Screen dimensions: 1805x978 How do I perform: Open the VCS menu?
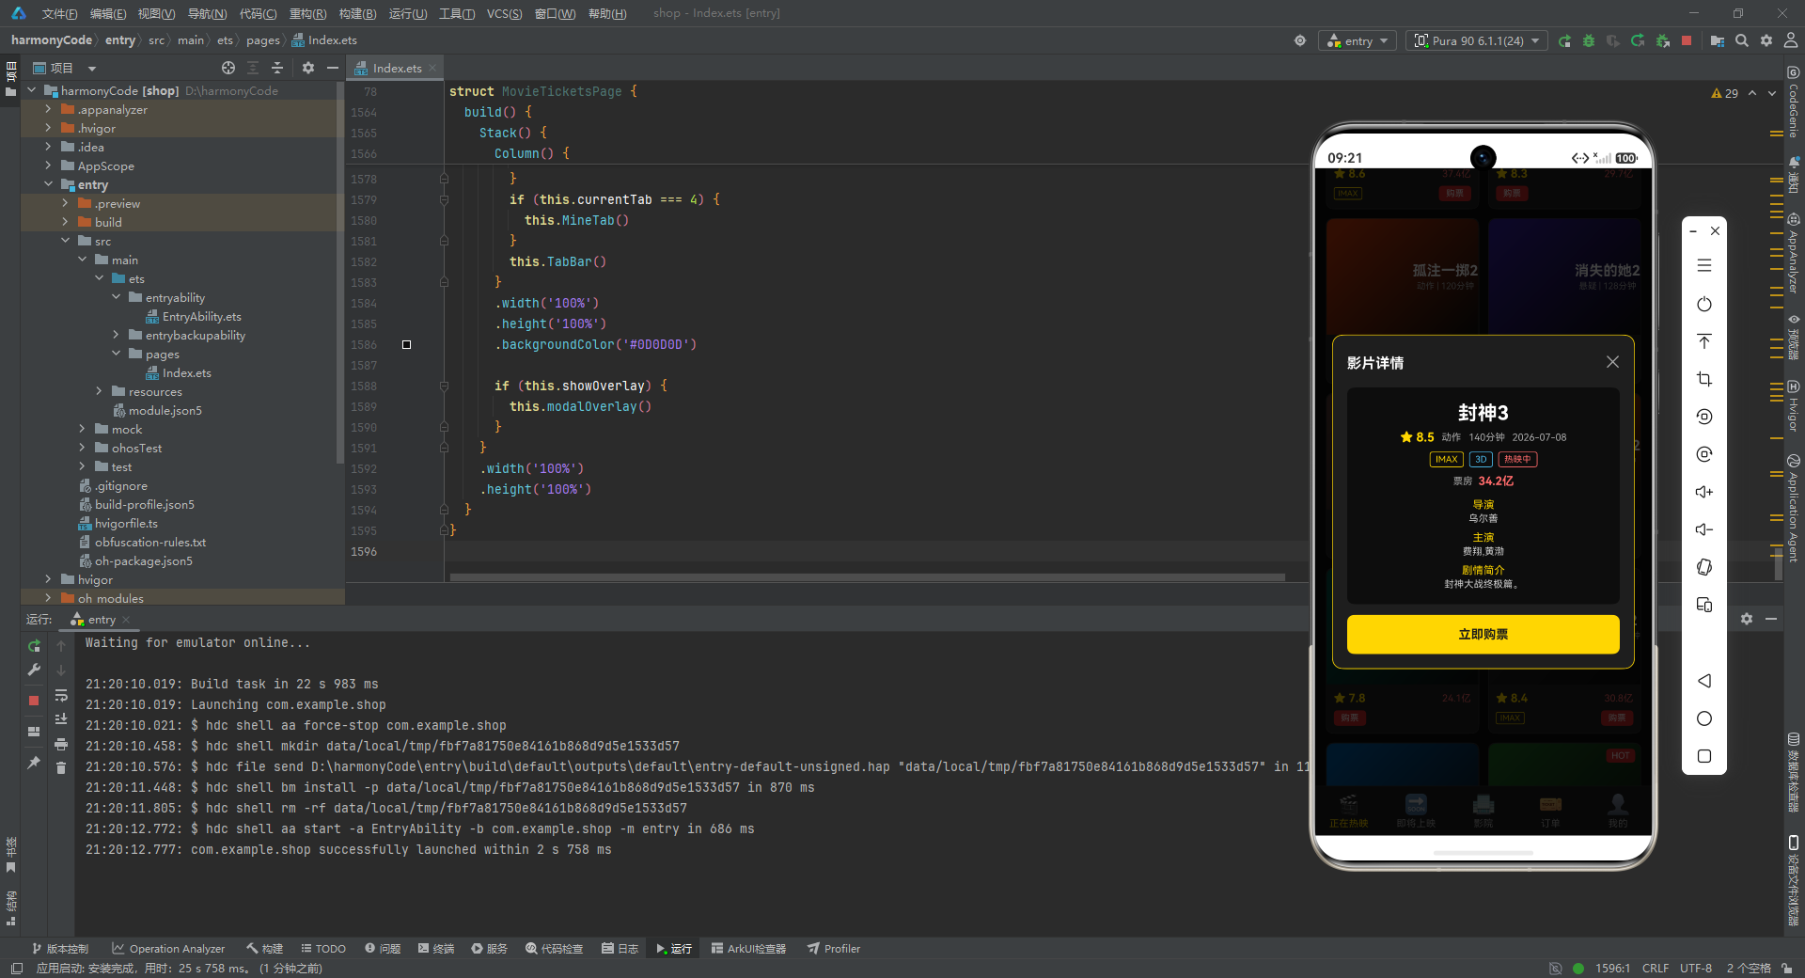click(x=504, y=13)
